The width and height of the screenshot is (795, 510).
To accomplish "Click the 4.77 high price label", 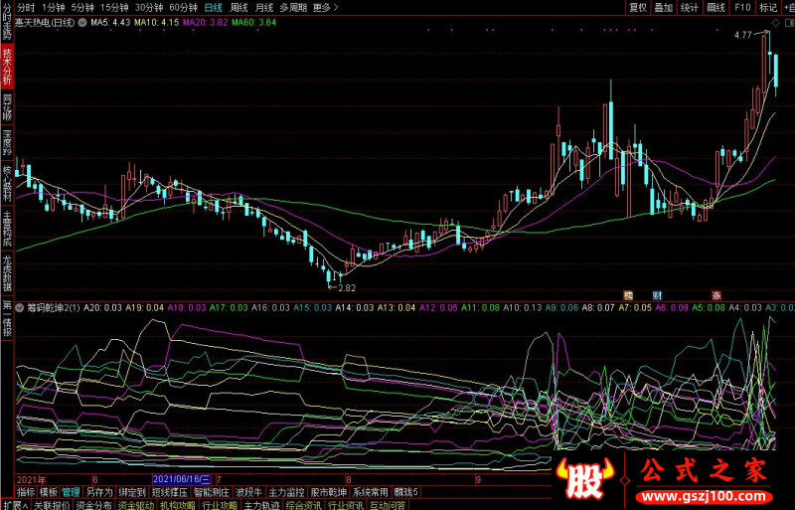I will click(x=742, y=35).
